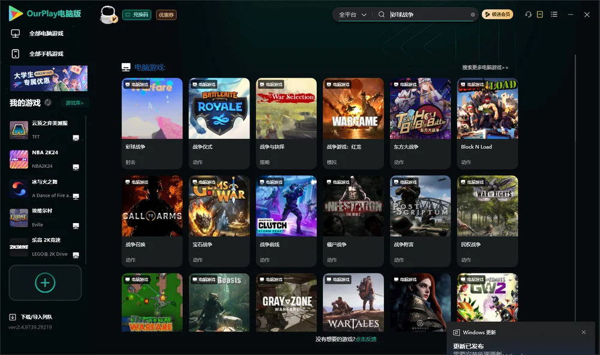Open the NBA 2K24 game icon

(19, 159)
